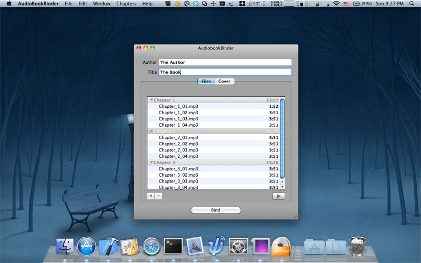Launch the App Store dock icon
This screenshot has height=263, width=421.
(x=86, y=246)
